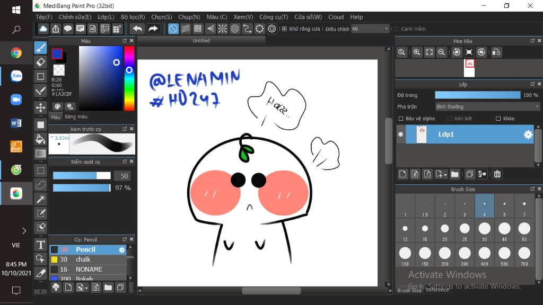Adjust the brush size slider
The image size is (543, 305).
coord(82,176)
